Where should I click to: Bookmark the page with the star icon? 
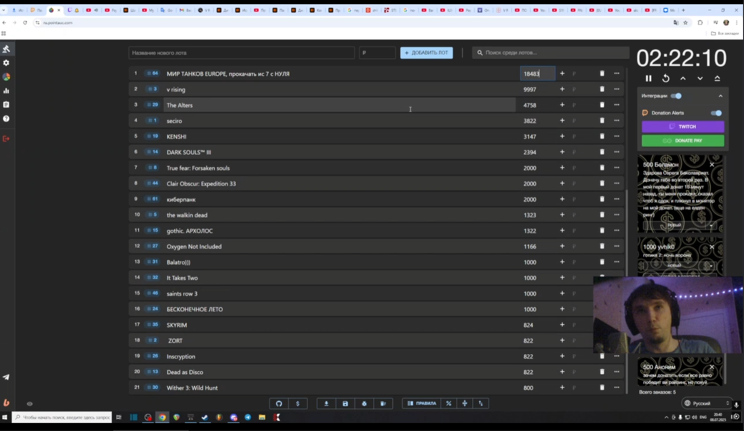coord(685,23)
